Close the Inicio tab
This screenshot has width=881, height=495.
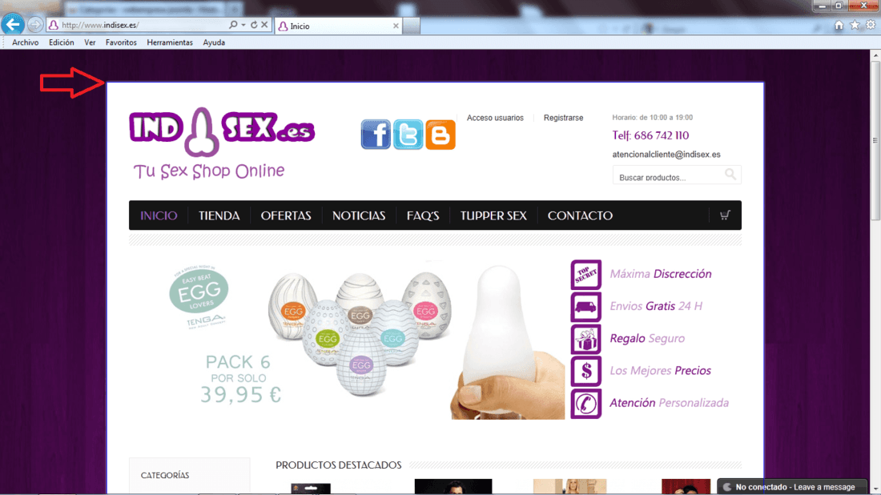tap(396, 26)
